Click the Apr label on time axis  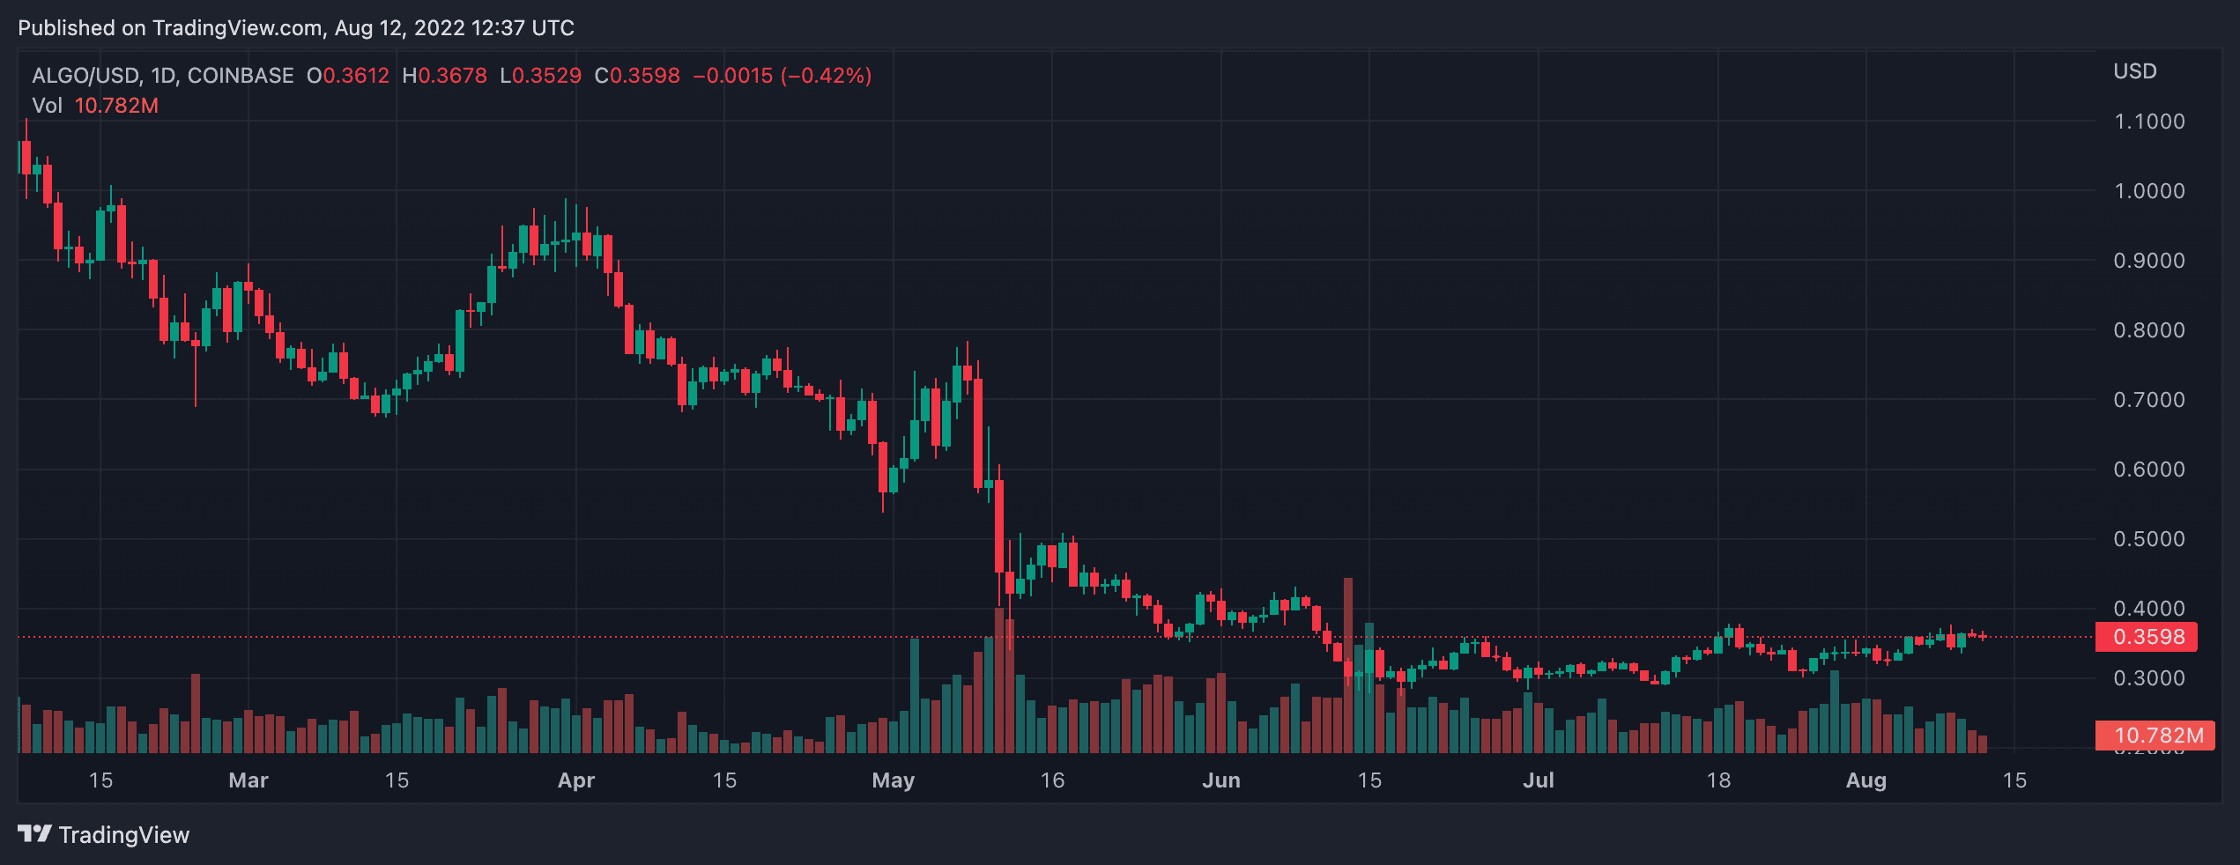tap(576, 780)
